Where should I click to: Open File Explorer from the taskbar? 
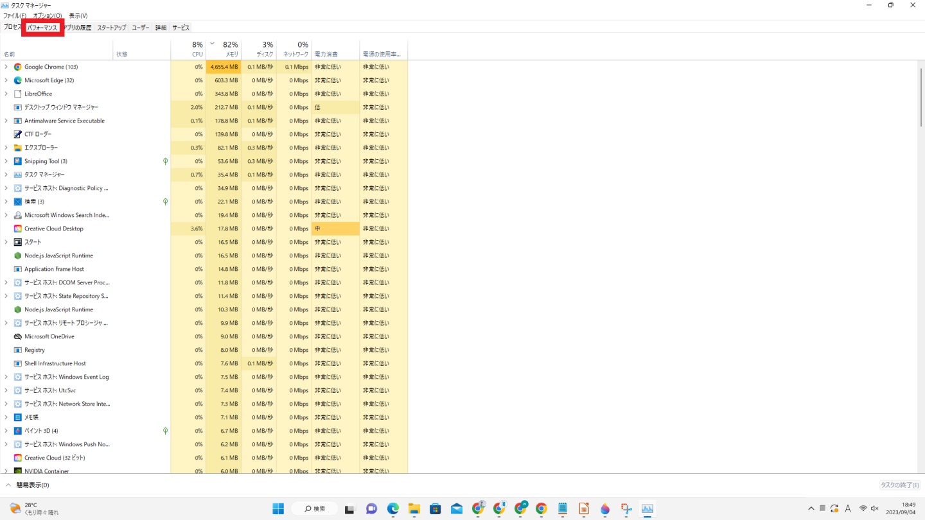click(414, 509)
